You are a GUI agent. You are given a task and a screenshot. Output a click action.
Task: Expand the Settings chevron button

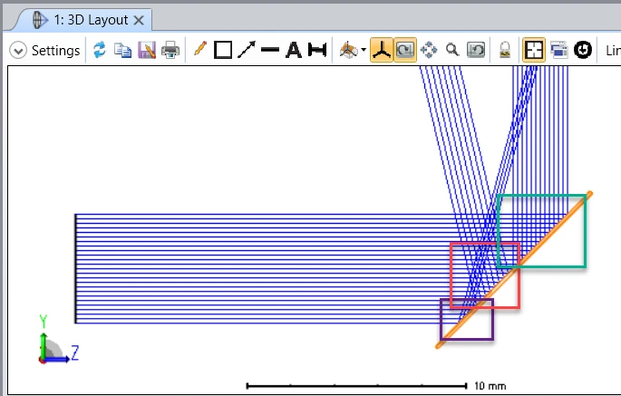[x=18, y=51]
